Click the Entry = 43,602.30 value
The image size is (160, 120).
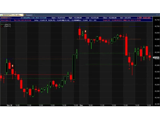(41, 20)
